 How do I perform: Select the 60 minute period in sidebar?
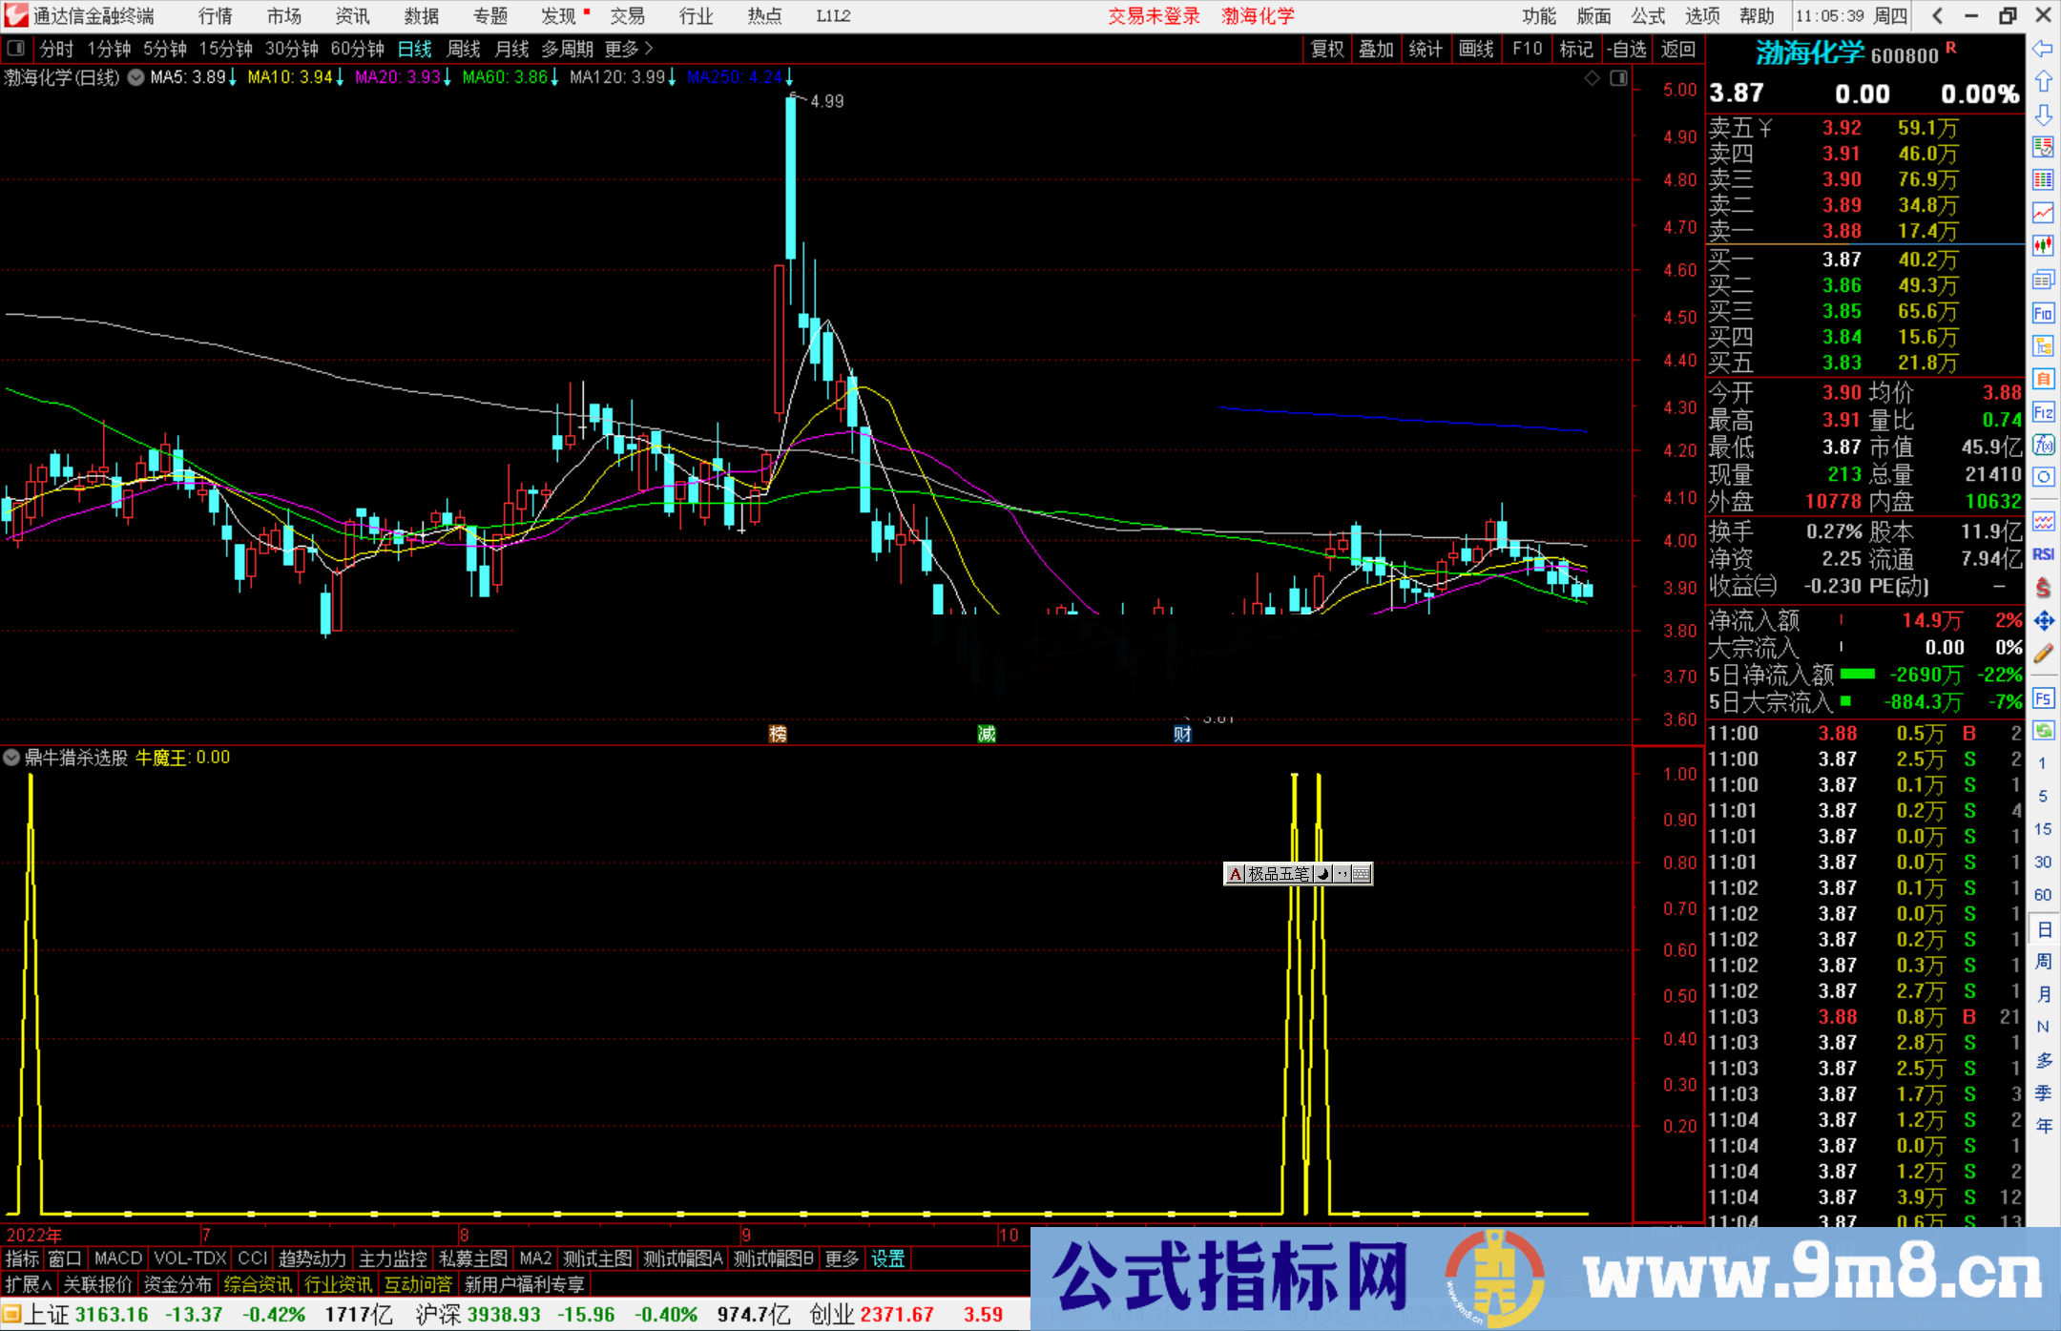(x=2043, y=895)
